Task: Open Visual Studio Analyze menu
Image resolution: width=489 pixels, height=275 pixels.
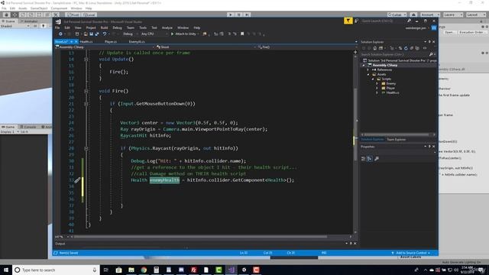Action: [x=167, y=27]
